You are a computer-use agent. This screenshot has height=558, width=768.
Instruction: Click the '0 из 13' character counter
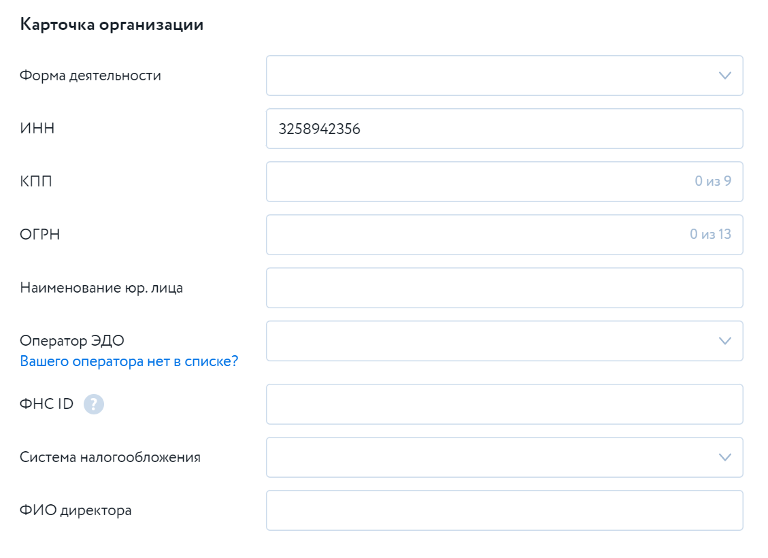coord(710,235)
